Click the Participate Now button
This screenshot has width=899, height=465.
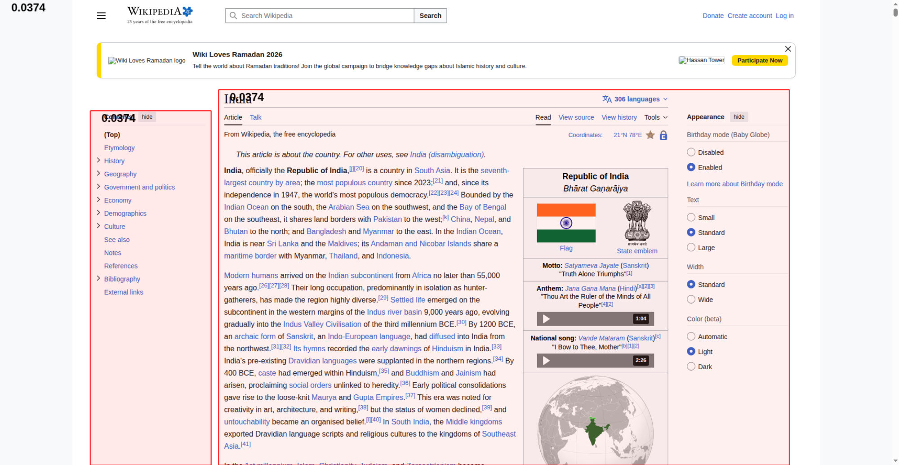tap(759, 60)
